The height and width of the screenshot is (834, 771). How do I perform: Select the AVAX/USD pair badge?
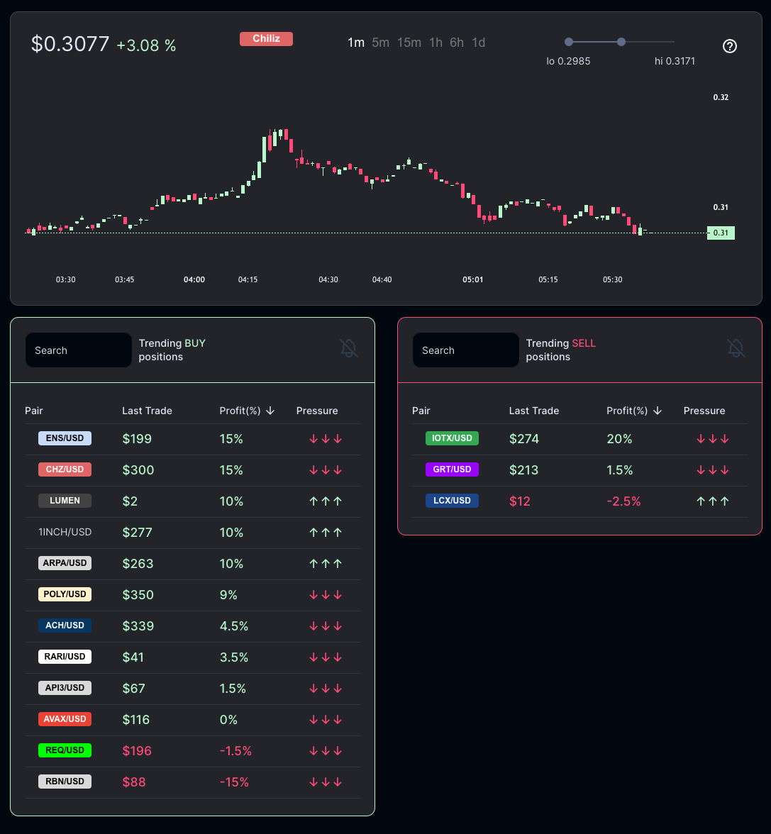click(x=65, y=719)
